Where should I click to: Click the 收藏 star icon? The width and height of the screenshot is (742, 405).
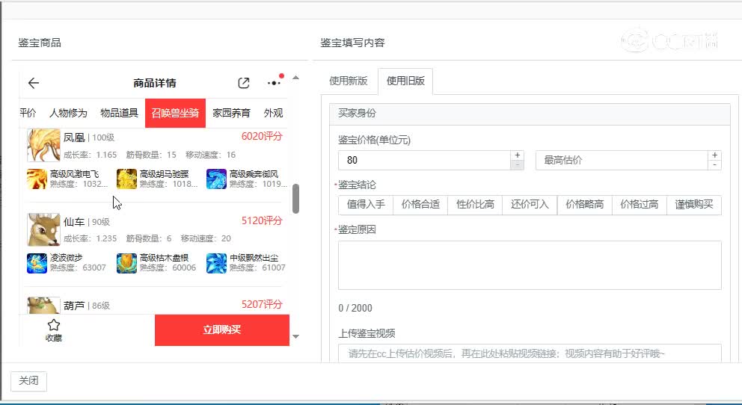tap(53, 325)
